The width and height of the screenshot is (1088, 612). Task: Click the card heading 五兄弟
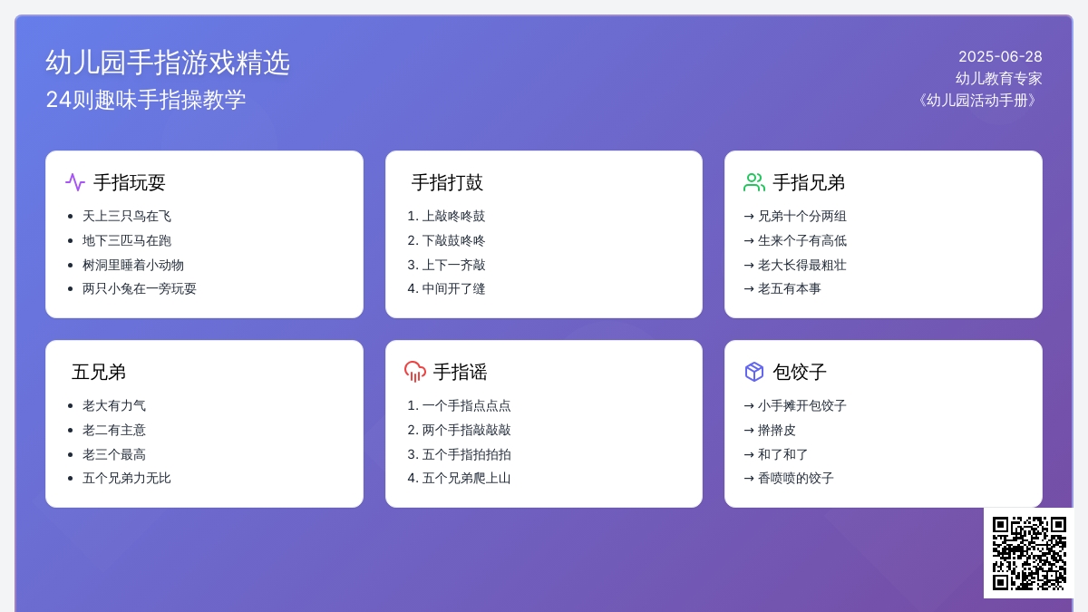pos(99,372)
